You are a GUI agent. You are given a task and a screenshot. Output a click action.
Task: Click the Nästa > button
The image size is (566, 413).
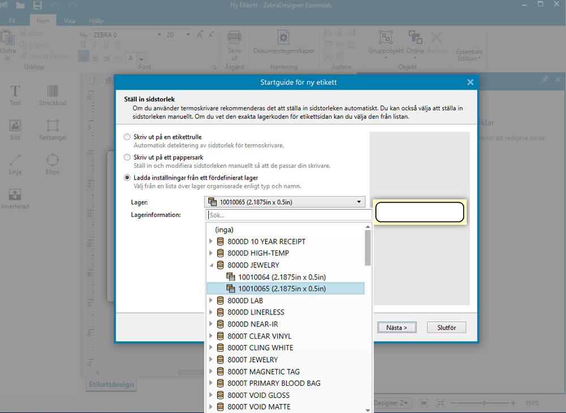(x=397, y=327)
